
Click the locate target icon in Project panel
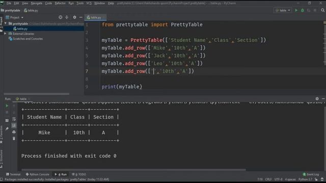tap(60, 17)
